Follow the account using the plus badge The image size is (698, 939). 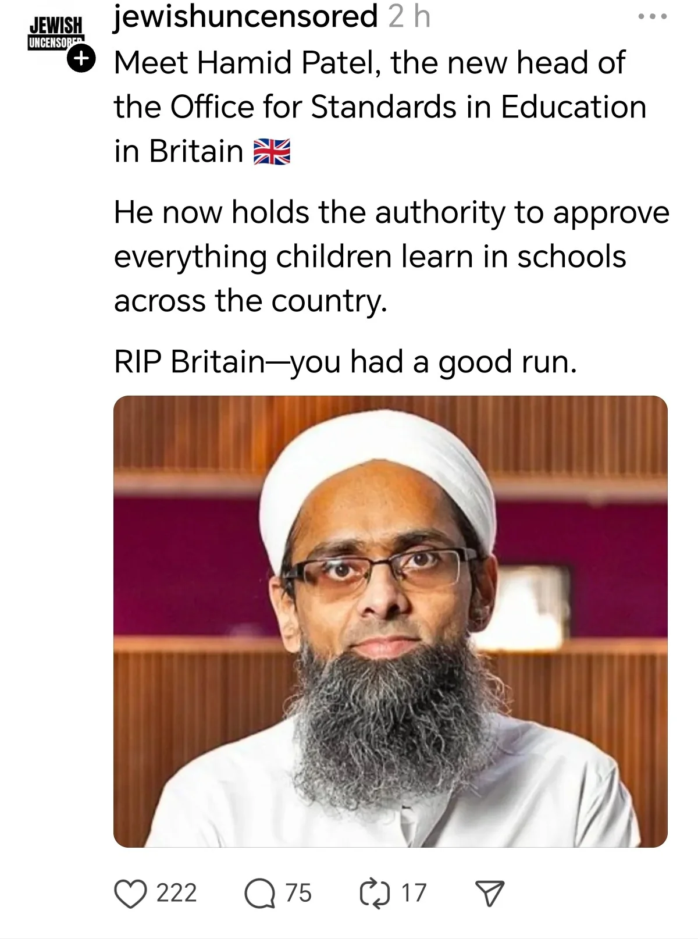pos(80,59)
